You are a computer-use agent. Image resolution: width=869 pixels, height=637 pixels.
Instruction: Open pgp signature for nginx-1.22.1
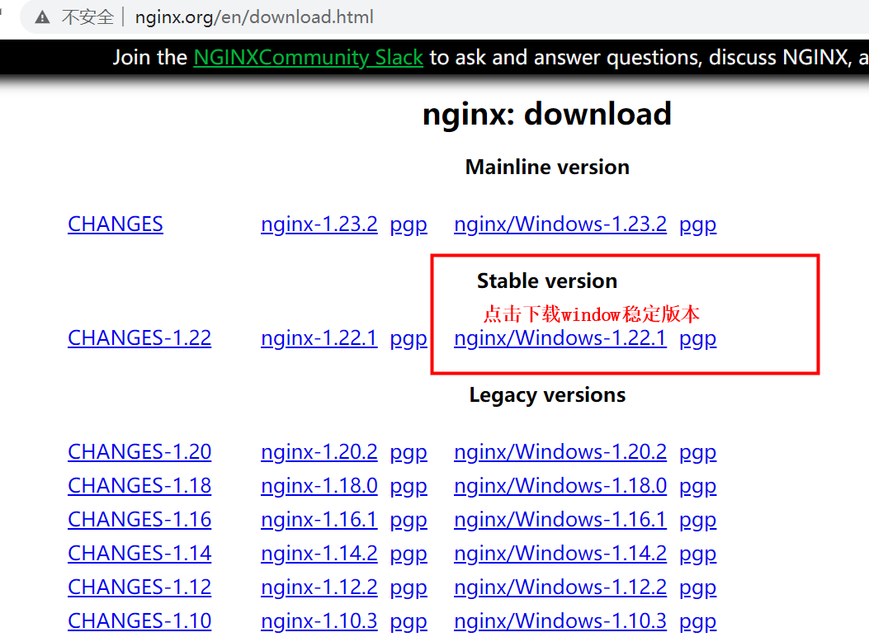click(409, 339)
